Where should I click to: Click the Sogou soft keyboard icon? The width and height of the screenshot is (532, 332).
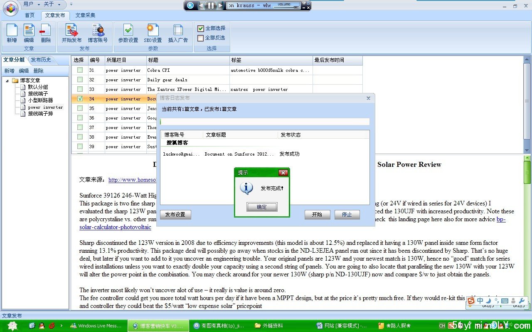click(x=505, y=301)
